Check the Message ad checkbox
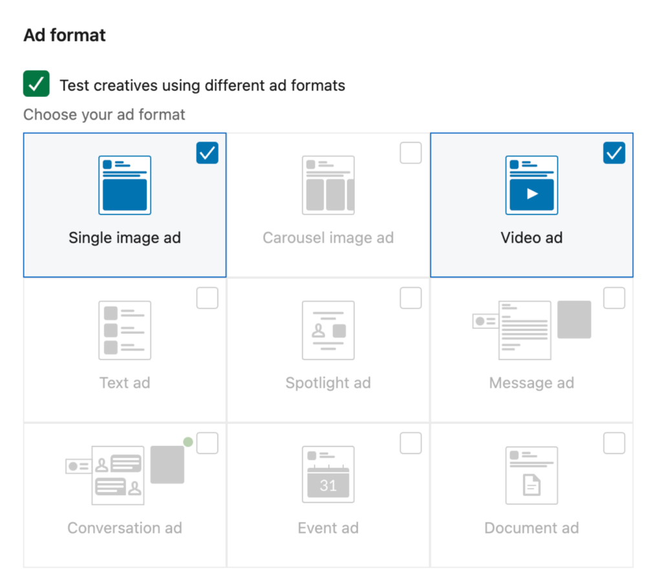 point(614,298)
